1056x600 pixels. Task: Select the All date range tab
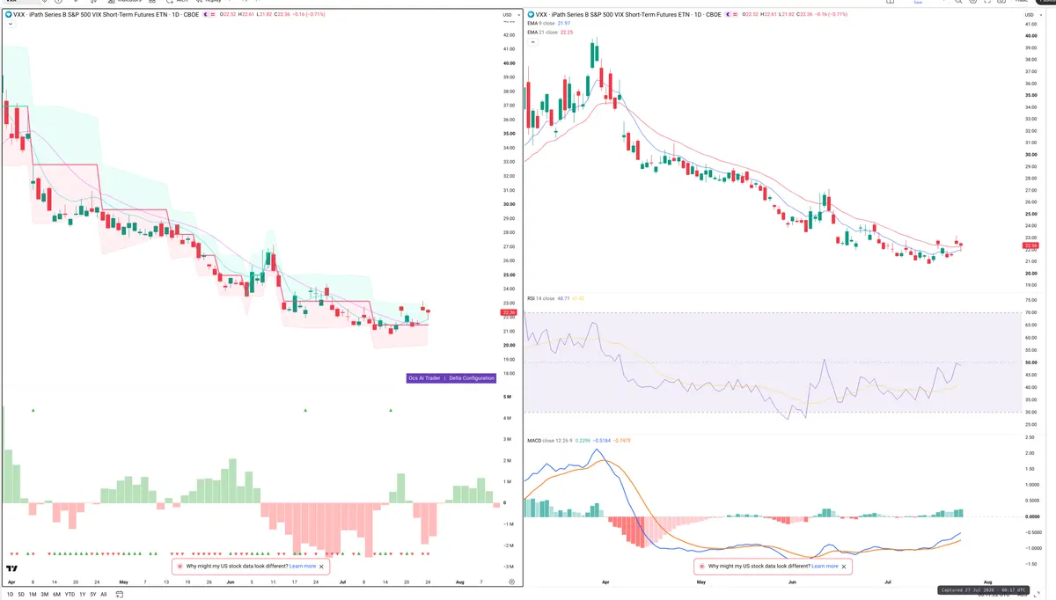(x=104, y=594)
